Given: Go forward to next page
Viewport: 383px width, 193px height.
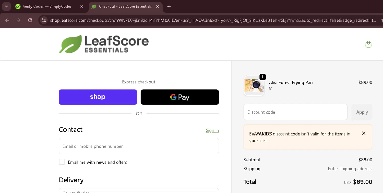Looking at the screenshot, I should [19, 20].
